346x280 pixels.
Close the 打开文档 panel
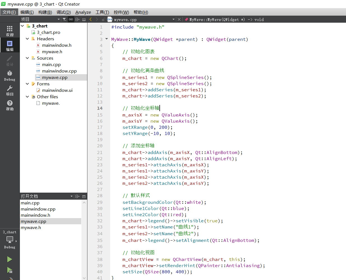[84, 196]
